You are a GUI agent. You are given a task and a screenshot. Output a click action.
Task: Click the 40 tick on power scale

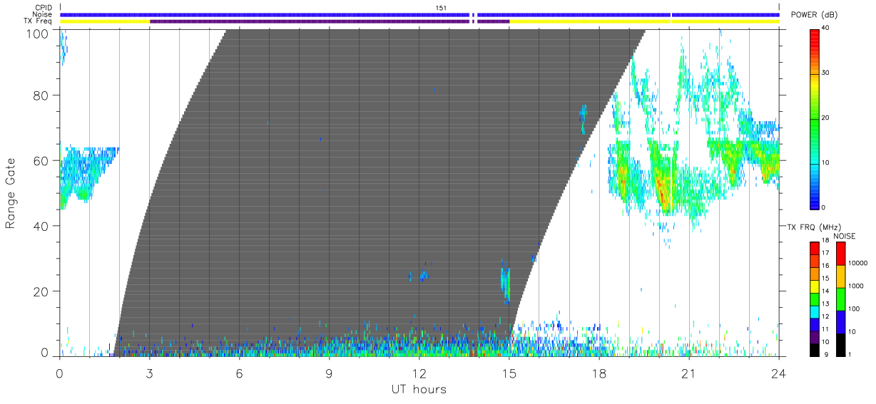(x=825, y=28)
